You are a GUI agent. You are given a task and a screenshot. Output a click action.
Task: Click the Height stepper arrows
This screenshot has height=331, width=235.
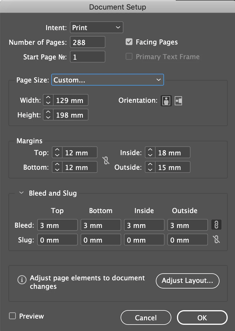point(48,115)
